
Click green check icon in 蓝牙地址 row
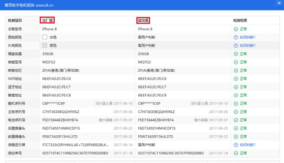coord(235,87)
